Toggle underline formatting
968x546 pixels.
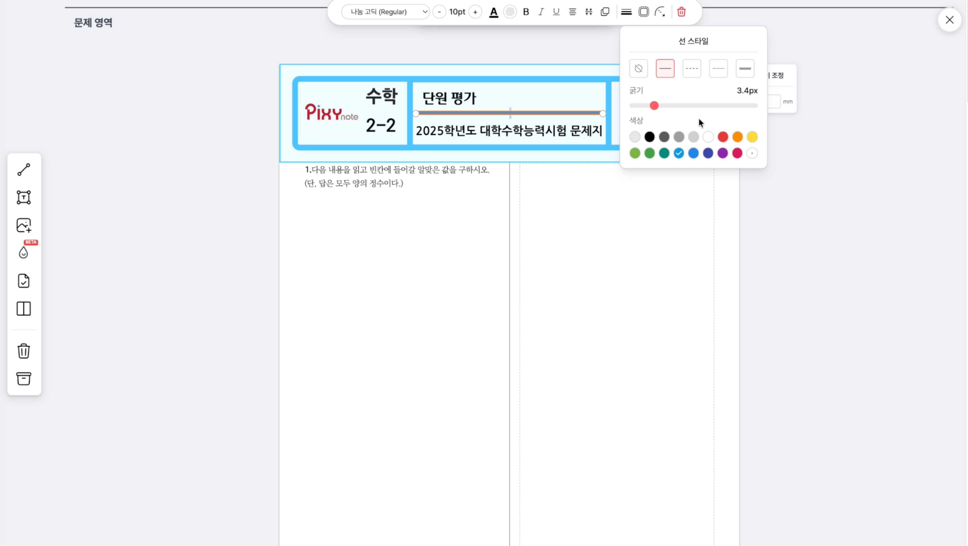click(556, 12)
